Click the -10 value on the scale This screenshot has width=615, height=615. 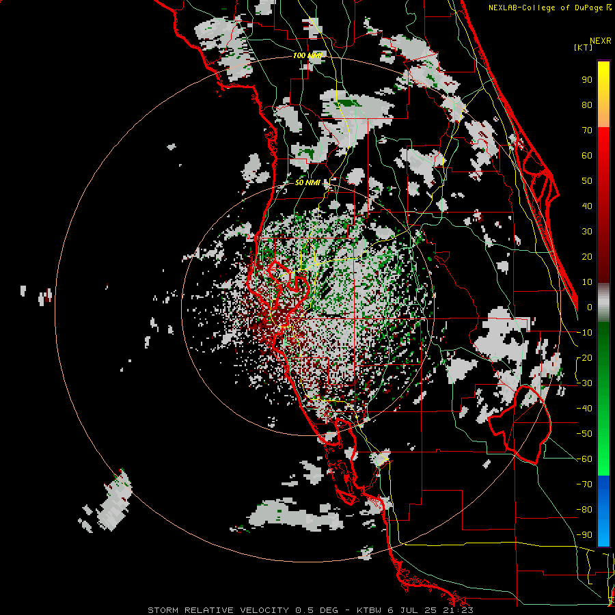coord(584,333)
